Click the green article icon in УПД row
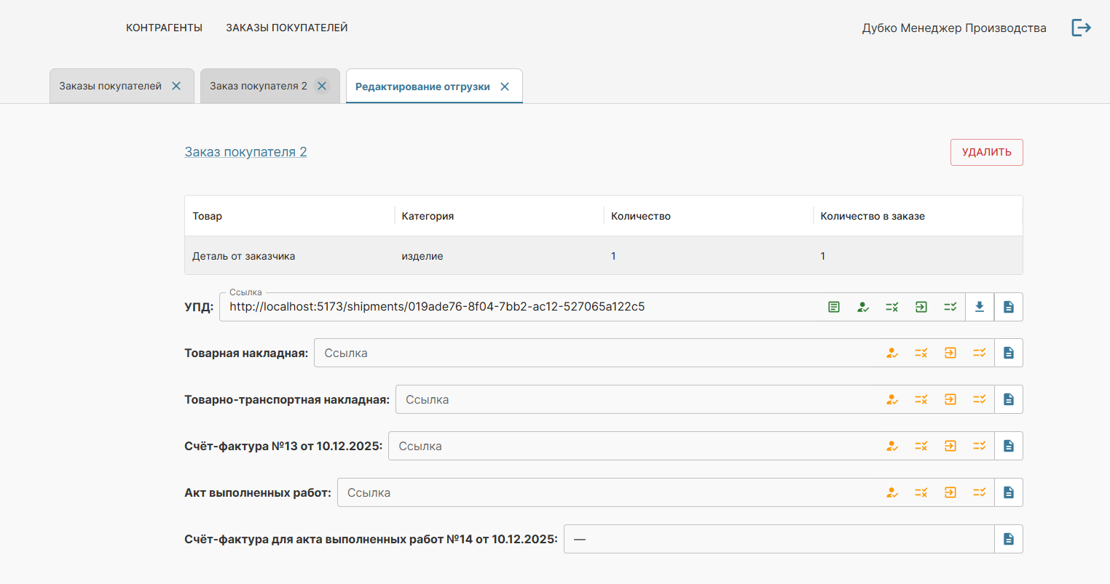Viewport: 1110px width, 584px height. point(834,307)
